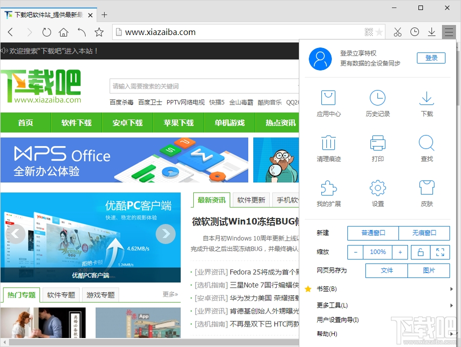Image resolution: width=461 pixels, height=347 pixels.
Task: Click the 登录 login button
Action: 431,57
